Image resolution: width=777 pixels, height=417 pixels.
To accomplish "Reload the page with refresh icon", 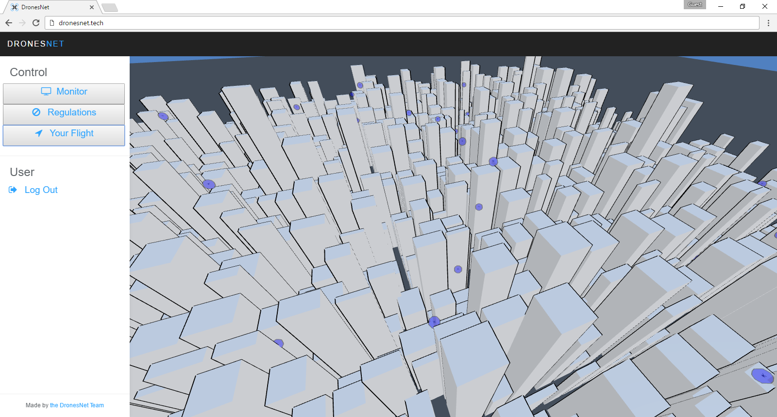I will (x=36, y=23).
